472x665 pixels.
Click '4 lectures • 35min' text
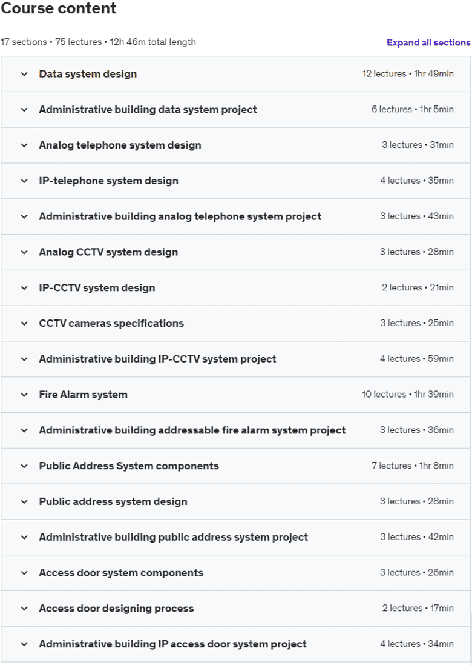coord(417,180)
